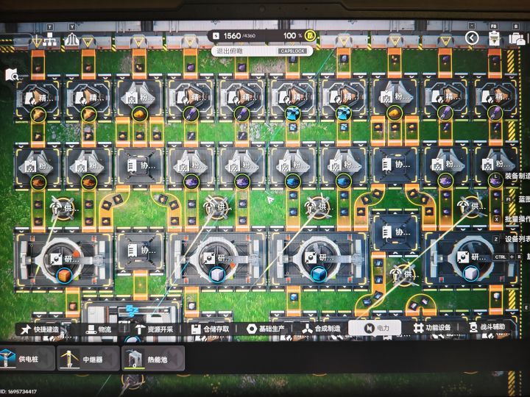This screenshot has height=397, width=530.
Task: Click the lightning power icon beside 1560
Action: click(x=216, y=36)
